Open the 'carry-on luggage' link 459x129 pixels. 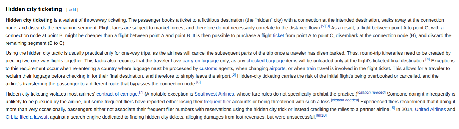pos(201,61)
